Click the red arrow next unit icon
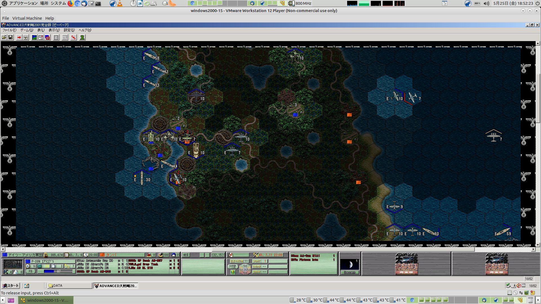The height and width of the screenshot is (304, 541). (x=19, y=37)
